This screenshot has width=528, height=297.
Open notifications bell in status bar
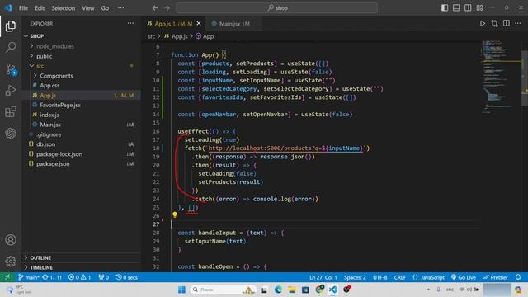[x=518, y=277]
